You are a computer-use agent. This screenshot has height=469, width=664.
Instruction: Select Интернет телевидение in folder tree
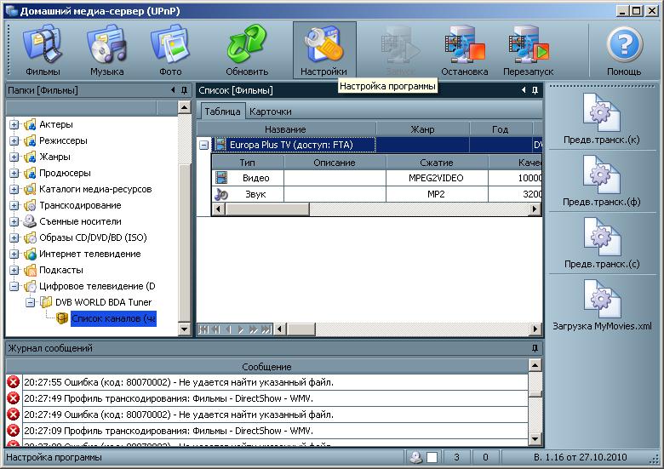pyautogui.click(x=89, y=255)
